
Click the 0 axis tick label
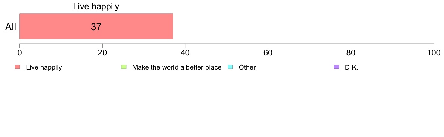pos(19,53)
